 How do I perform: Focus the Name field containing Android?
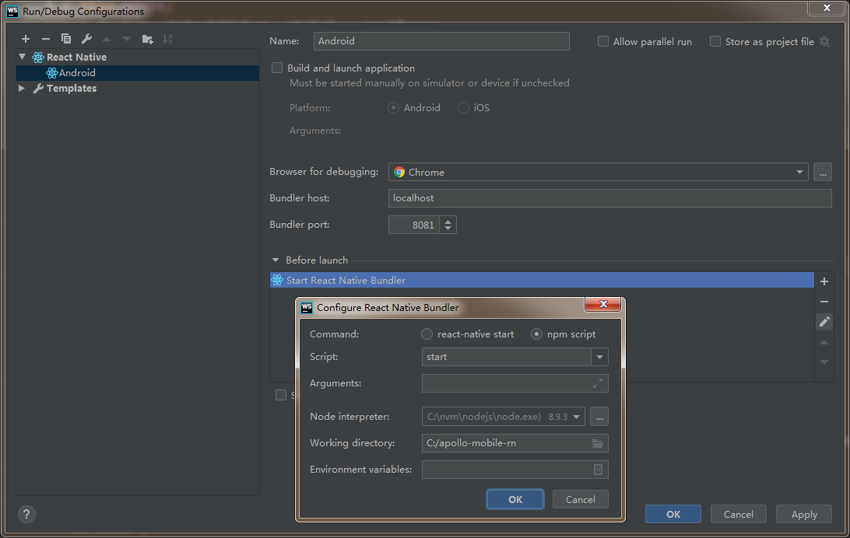coord(441,41)
